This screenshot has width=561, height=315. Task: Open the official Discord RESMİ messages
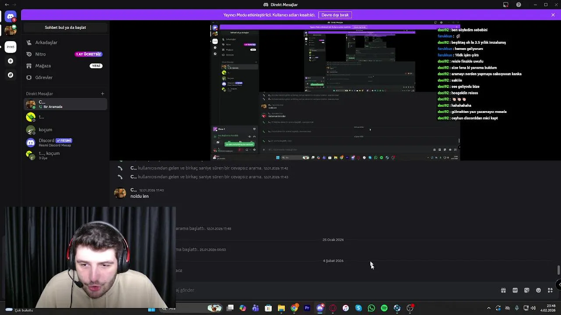click(65, 143)
